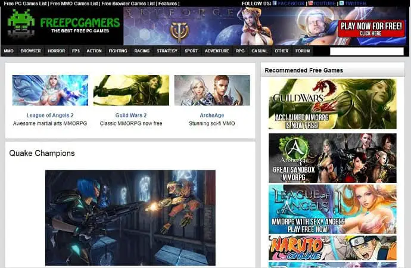Open Guild Wars 2 recommended banner

(x=332, y=104)
